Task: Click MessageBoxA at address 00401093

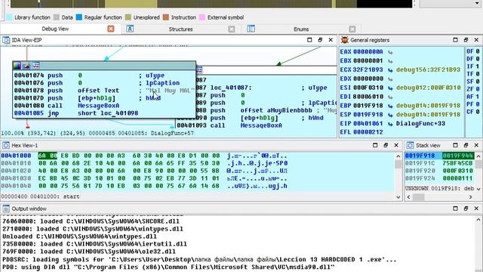Action: tap(261, 125)
